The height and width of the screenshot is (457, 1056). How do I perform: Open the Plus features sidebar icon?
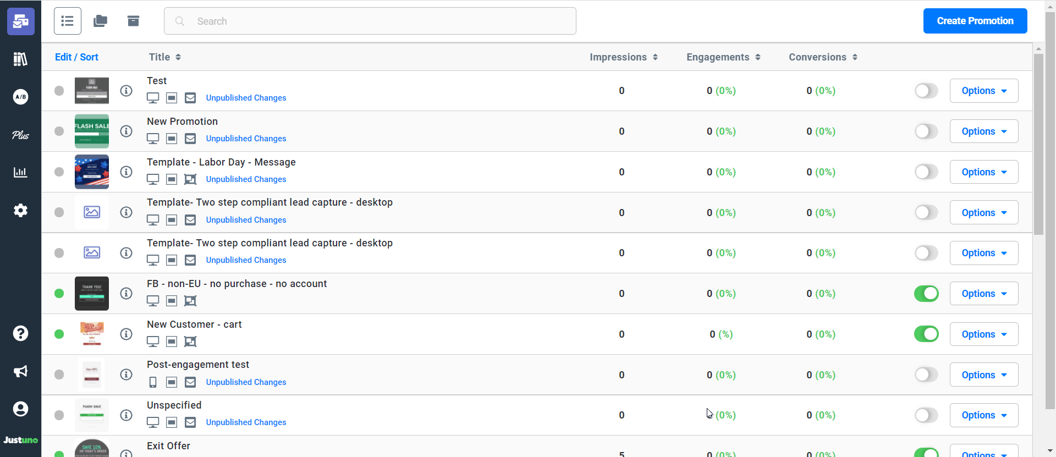tap(20, 135)
